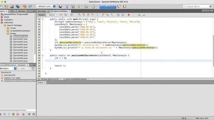Click the Last Edit location icon in editor toolbar

click(61, 15)
